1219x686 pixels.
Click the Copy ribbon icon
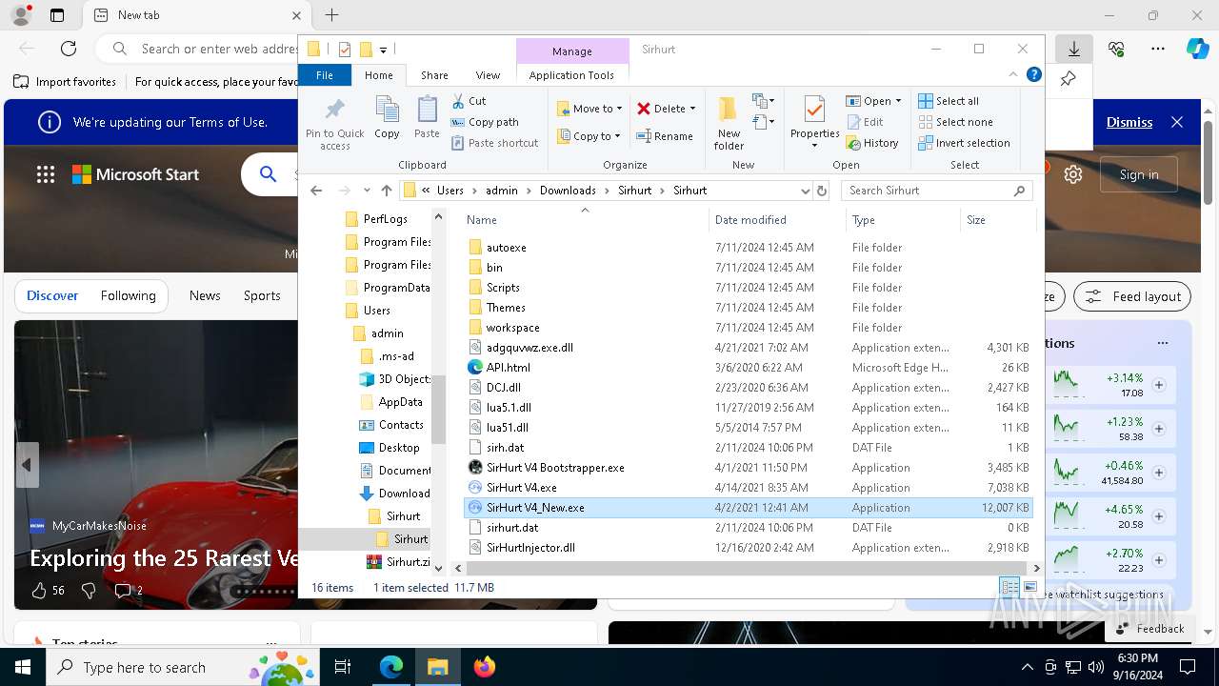pyautogui.click(x=387, y=110)
